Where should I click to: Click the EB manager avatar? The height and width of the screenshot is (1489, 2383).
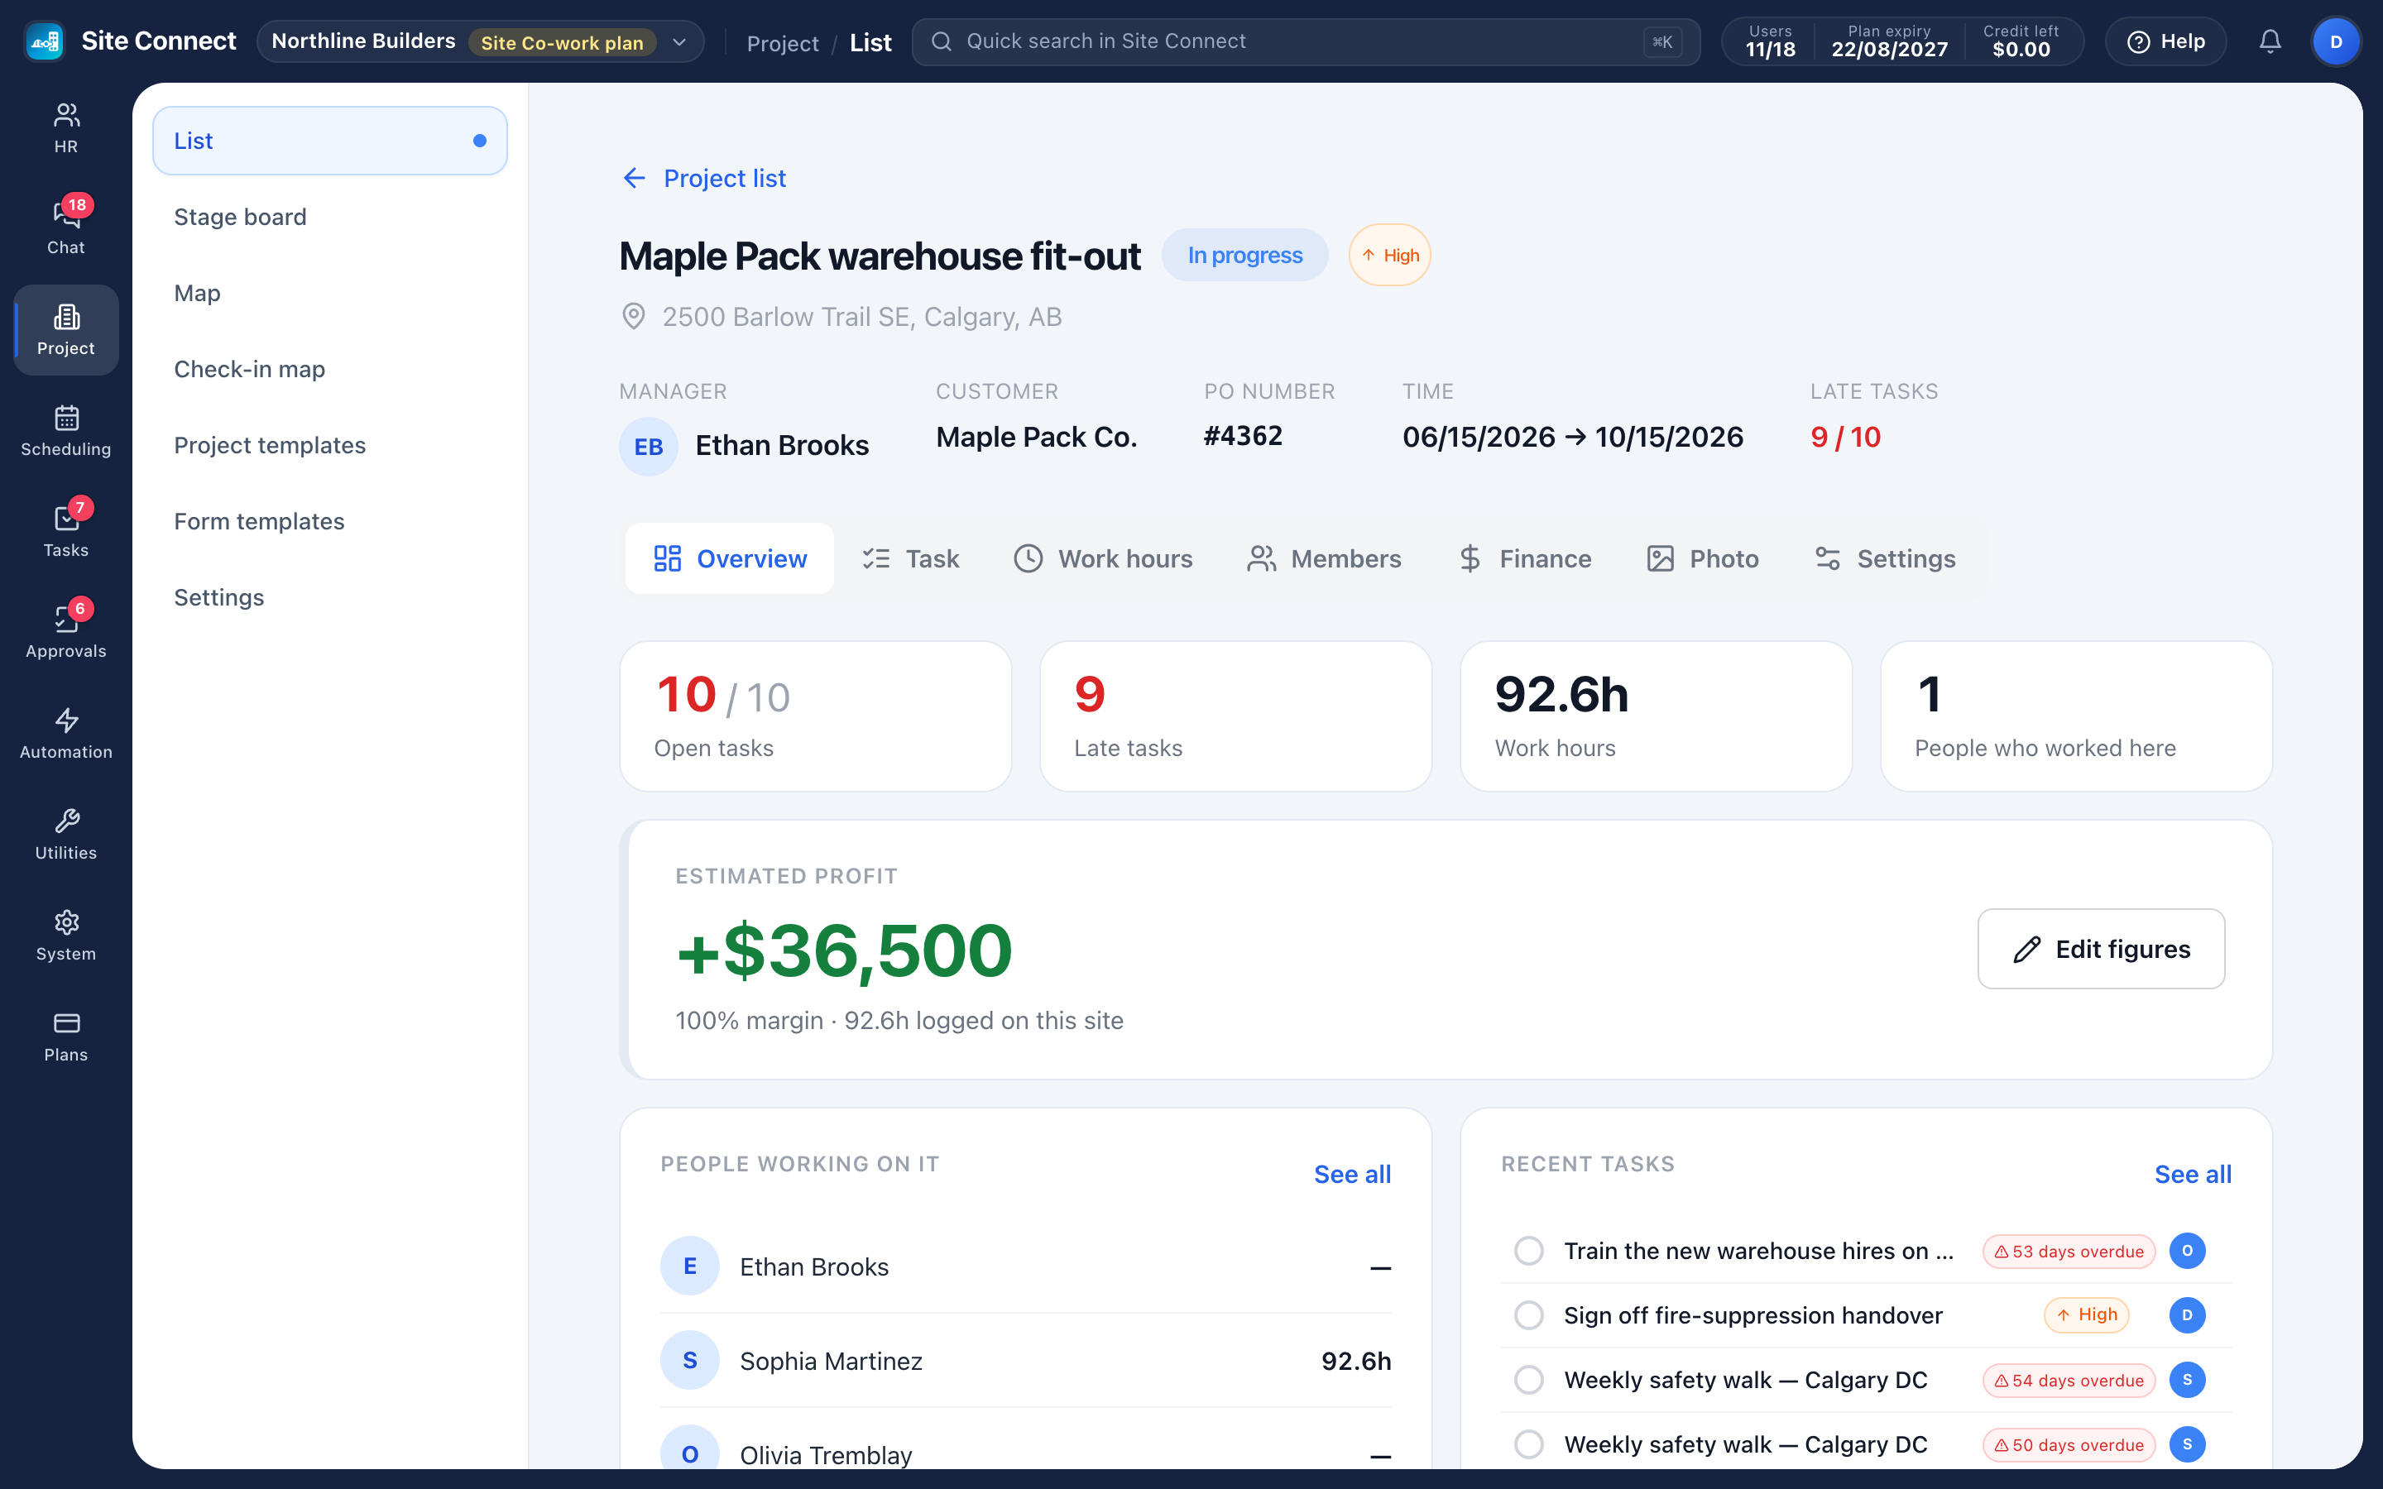pos(648,446)
